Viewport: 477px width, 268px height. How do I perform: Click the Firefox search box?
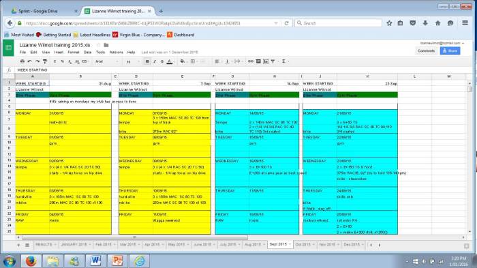coord(338,23)
